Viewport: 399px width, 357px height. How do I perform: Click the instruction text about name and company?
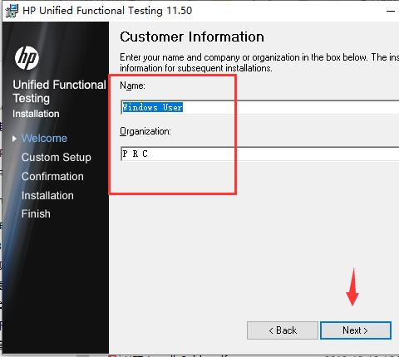tap(259, 62)
